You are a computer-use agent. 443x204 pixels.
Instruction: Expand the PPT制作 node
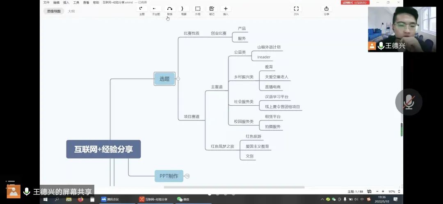click(187, 176)
